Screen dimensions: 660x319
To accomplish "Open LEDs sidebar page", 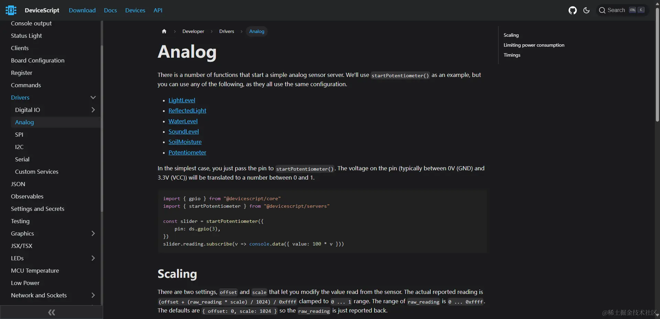I will (17, 258).
